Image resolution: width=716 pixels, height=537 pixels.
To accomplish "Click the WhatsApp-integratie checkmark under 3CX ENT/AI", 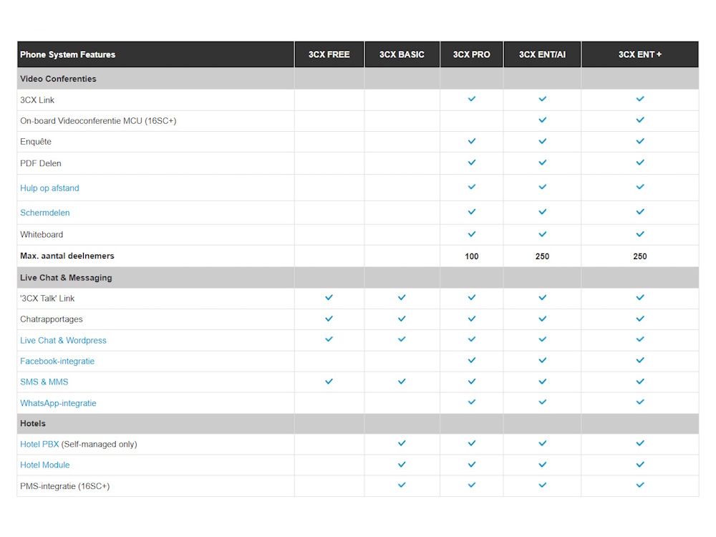I will click(x=543, y=402).
